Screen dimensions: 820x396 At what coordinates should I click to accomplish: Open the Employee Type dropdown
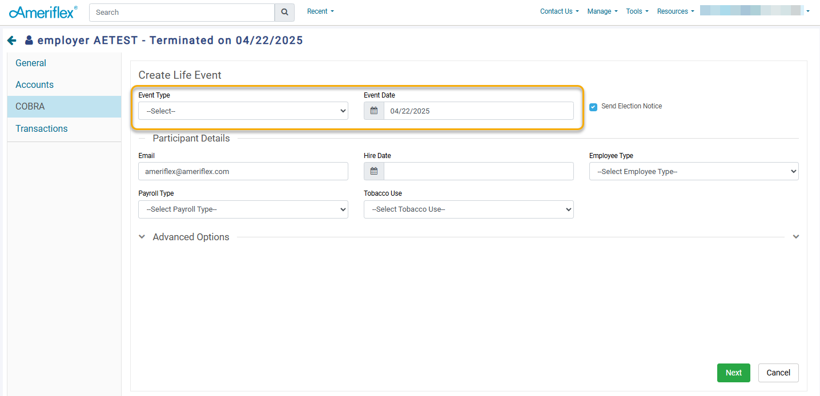[x=694, y=171]
